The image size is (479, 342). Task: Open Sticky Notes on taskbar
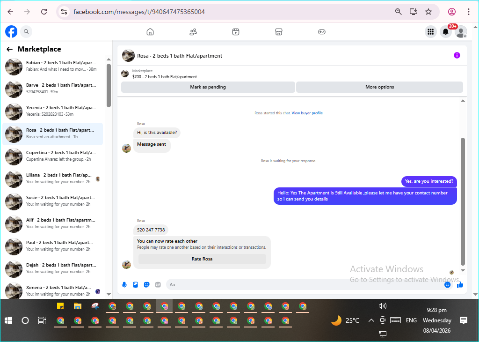(x=60, y=306)
